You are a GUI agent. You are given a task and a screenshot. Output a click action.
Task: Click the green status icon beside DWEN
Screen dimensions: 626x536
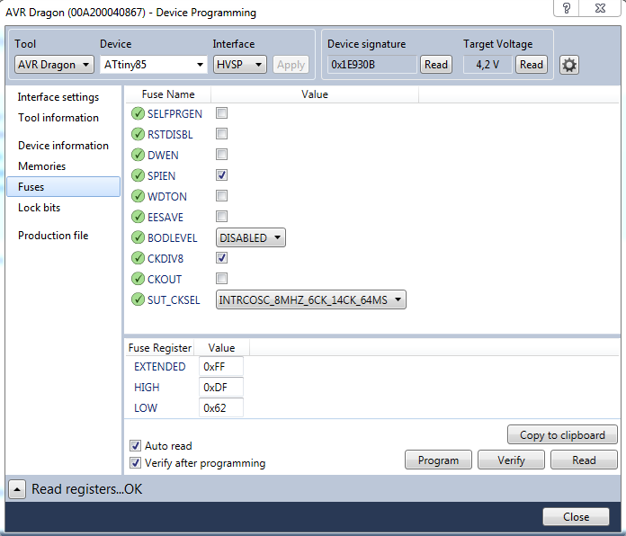[x=138, y=155]
